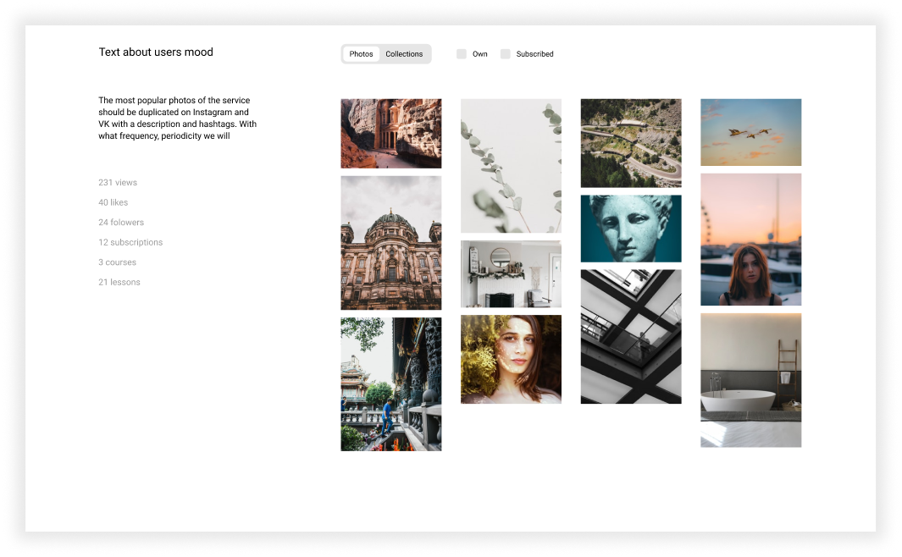Open the 12 subscriptions link
The image size is (902, 557).
(x=130, y=243)
